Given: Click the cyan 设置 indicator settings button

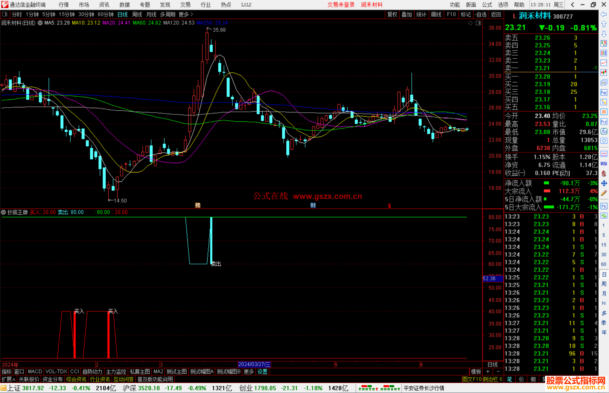Looking at the screenshot, I should coord(262,372).
